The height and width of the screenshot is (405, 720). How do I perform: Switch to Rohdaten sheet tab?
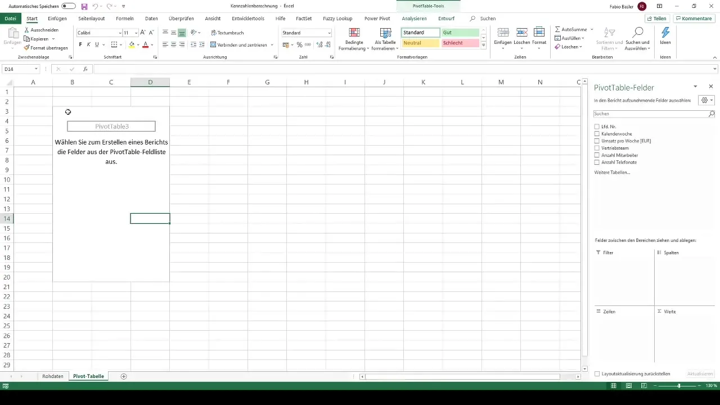53,376
